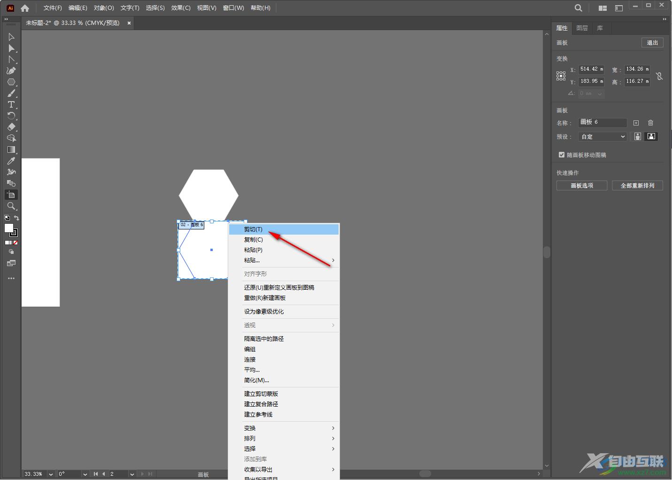Set artboard orientation to landscape
This screenshot has width=672, height=480.
[x=651, y=137]
